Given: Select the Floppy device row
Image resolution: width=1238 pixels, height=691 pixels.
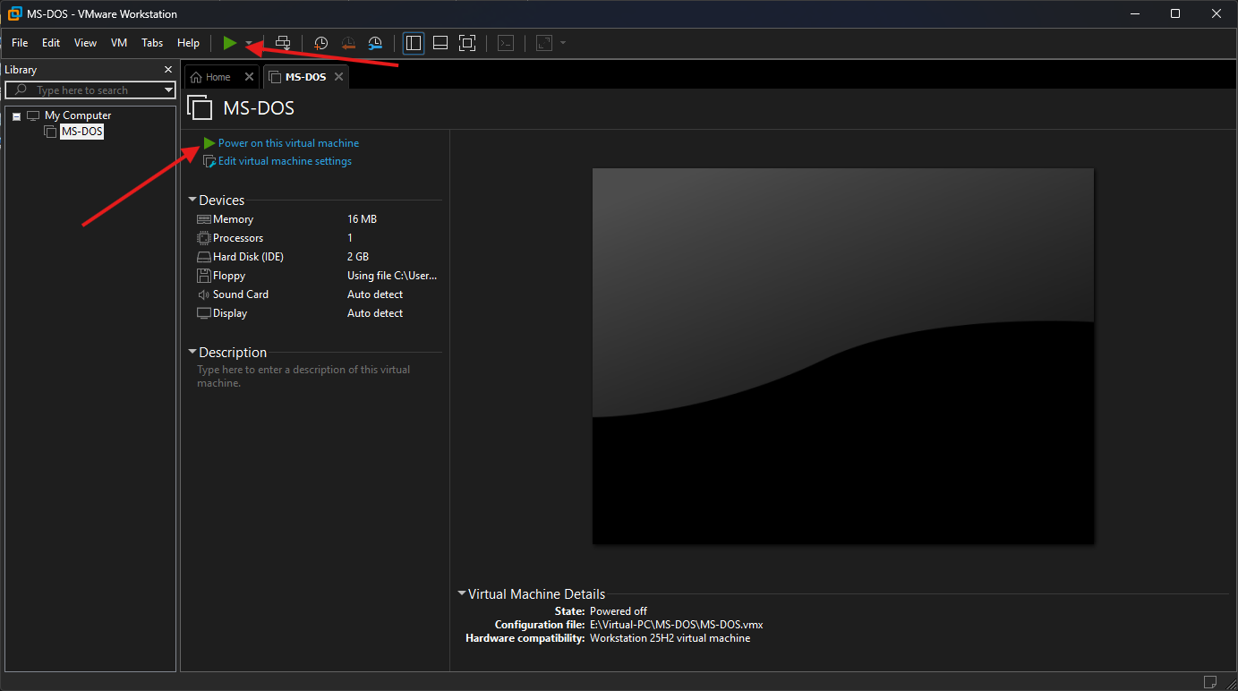Looking at the screenshot, I should tap(228, 276).
